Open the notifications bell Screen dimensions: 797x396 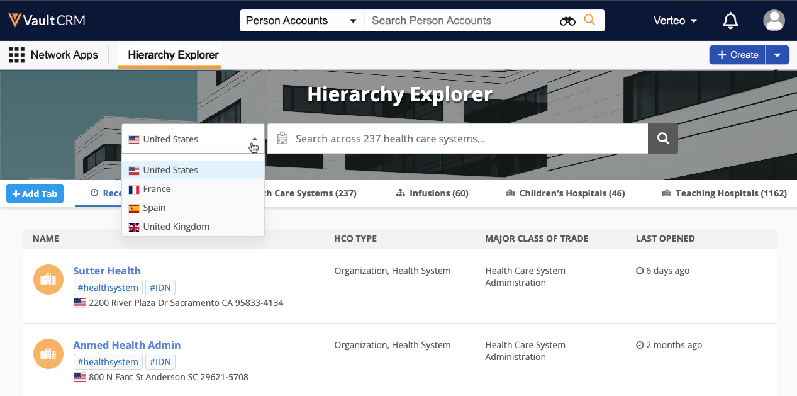pos(730,21)
